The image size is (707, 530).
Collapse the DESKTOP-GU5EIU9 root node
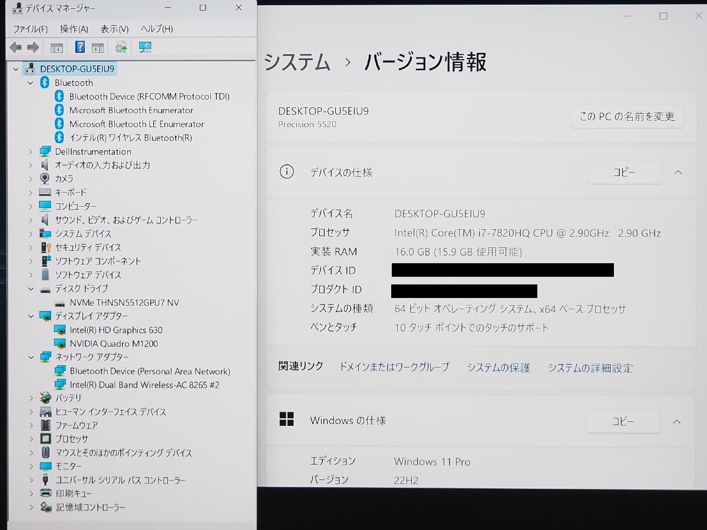click(x=15, y=69)
